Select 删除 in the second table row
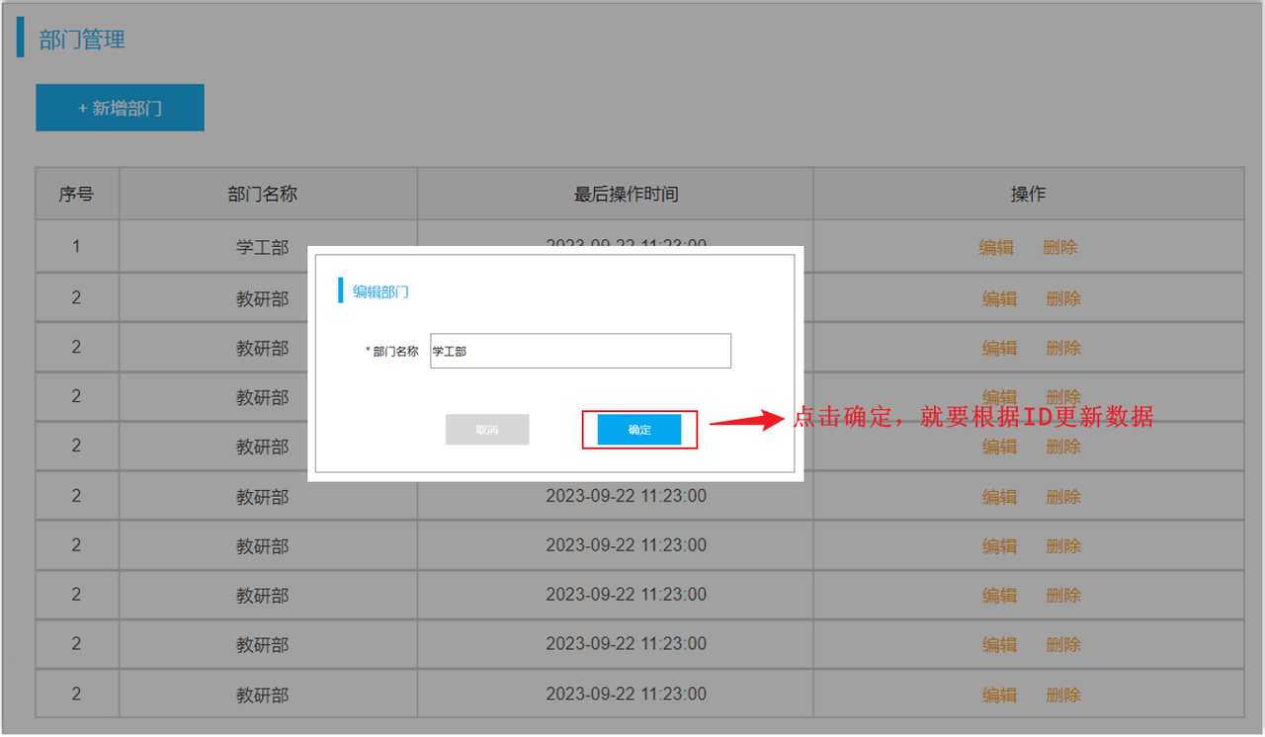The height and width of the screenshot is (737, 1265). (1063, 298)
